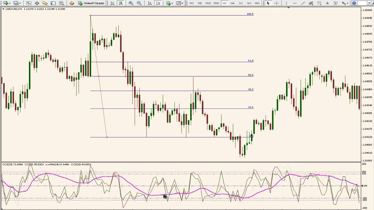374x210 pixels.
Task: Draw a horizontal line tool
Action: [x=295, y=3]
